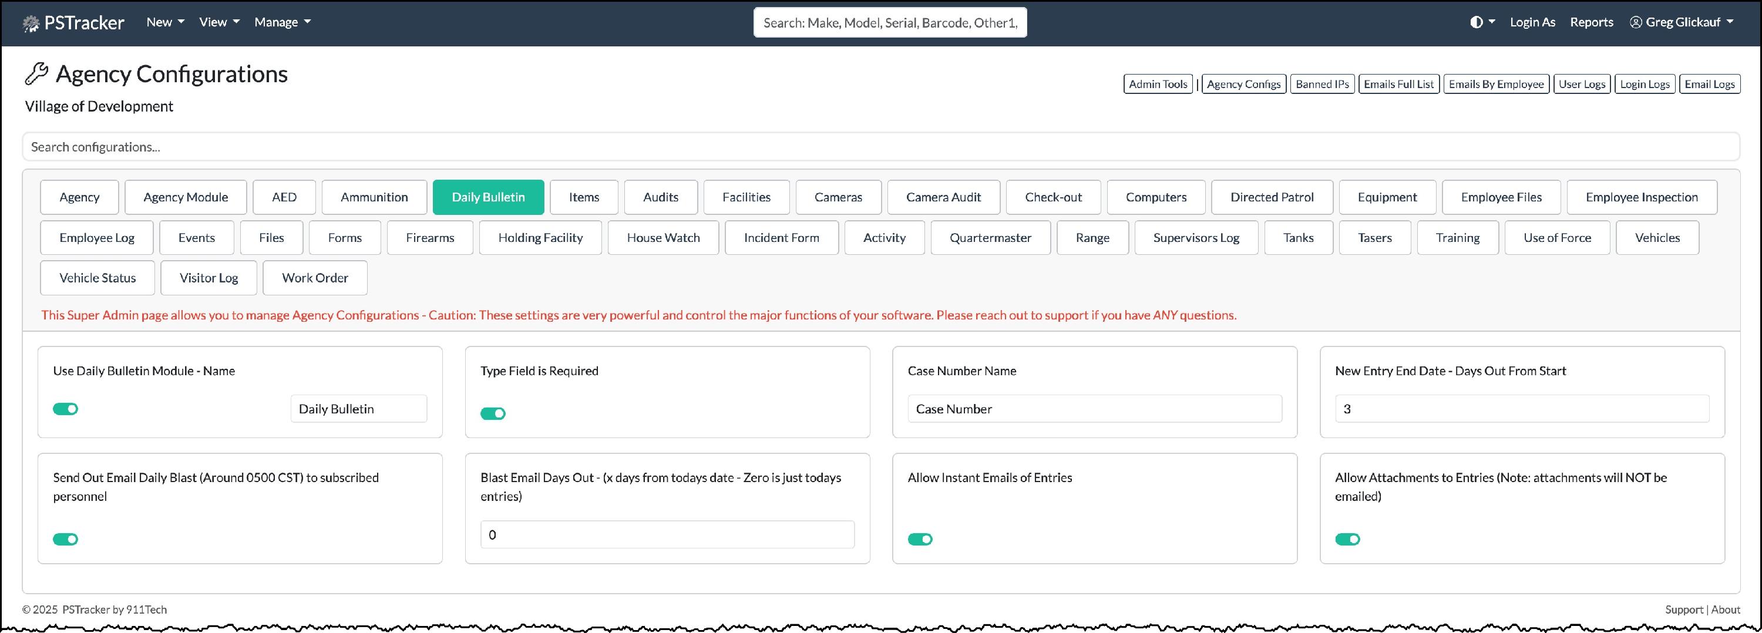Screen dimensions: 1762x633
Task: Open the theme contrast icon dropdown
Action: [1482, 22]
